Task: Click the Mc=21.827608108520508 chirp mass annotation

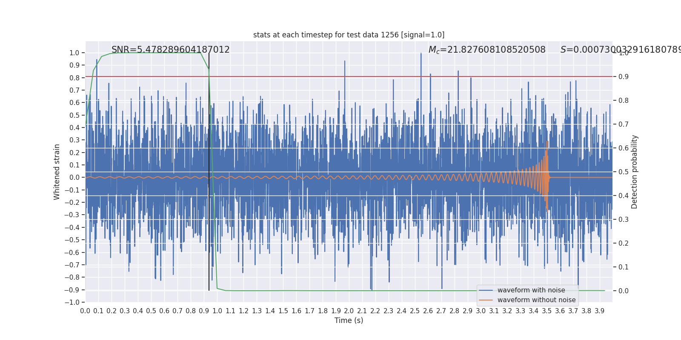Action: tap(487, 50)
